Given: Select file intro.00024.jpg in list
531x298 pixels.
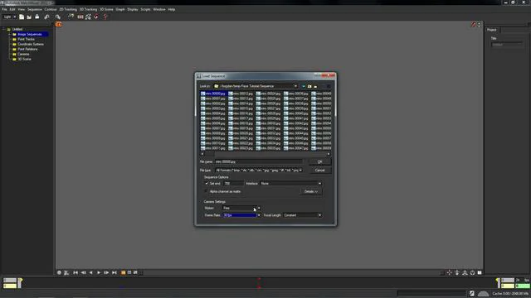Looking at the screenshot, I should (x=269, y=94).
